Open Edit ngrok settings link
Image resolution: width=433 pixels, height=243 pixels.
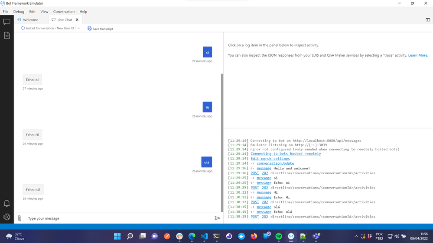[270, 158]
